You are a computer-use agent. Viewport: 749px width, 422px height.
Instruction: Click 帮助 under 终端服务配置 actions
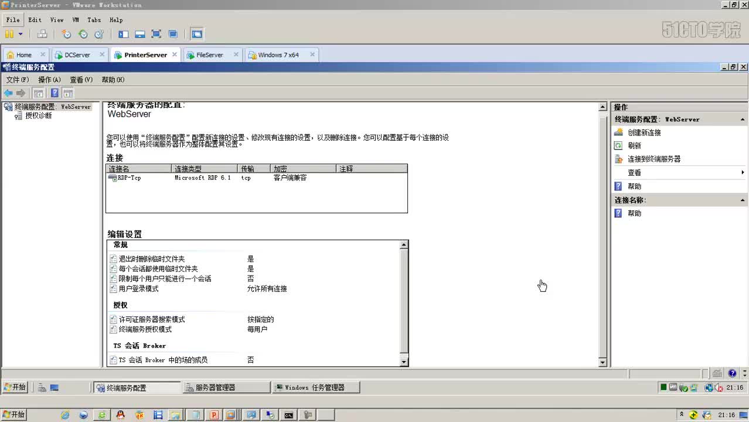(x=634, y=186)
